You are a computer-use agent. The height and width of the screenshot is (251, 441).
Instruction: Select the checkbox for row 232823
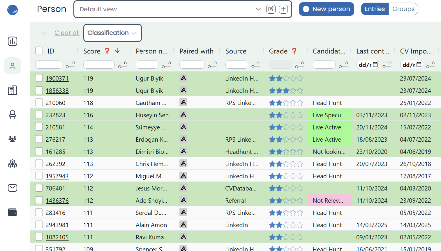[39, 115]
